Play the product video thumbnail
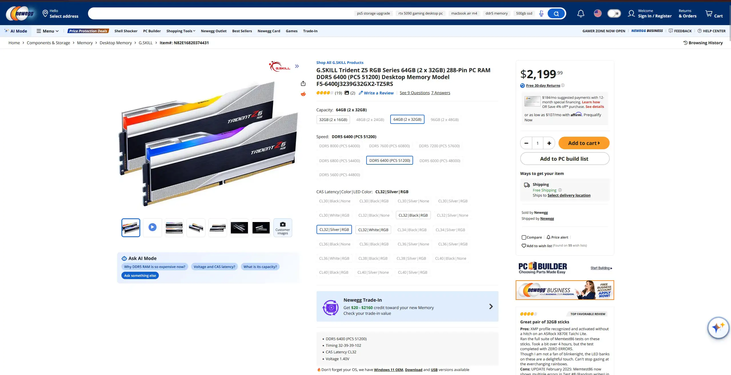 tap(153, 227)
